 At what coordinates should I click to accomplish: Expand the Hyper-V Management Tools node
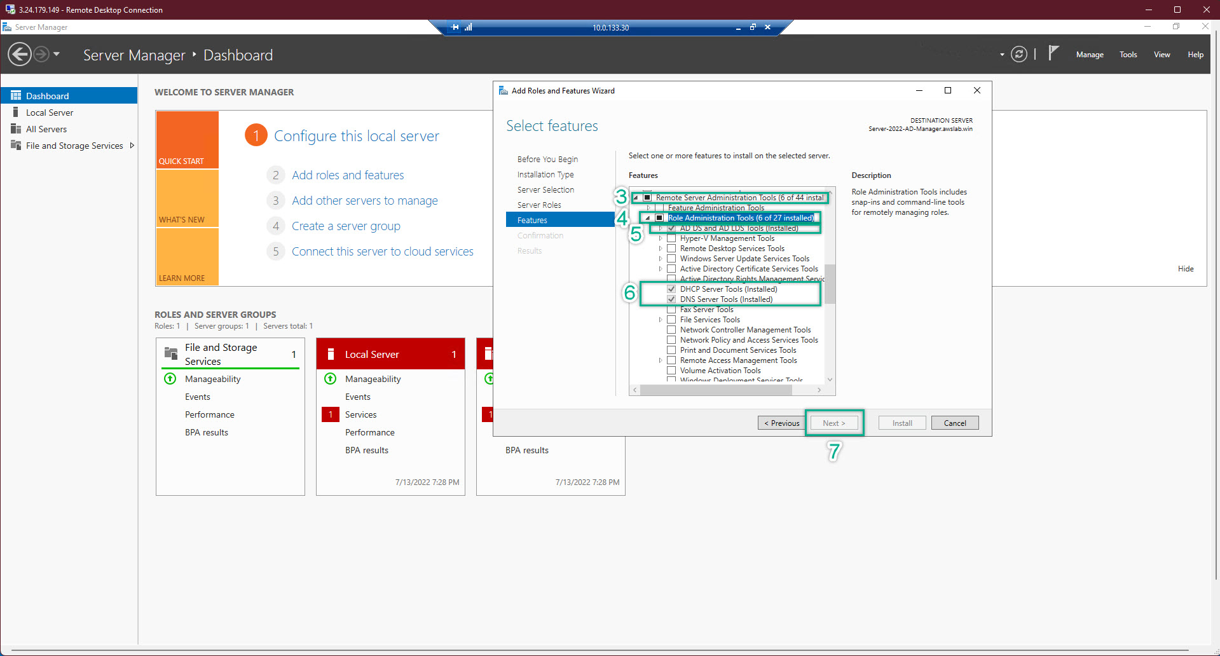[x=660, y=238]
